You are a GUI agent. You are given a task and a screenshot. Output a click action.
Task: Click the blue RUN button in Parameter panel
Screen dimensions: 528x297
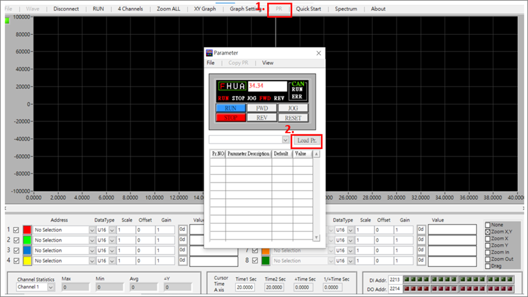click(230, 108)
